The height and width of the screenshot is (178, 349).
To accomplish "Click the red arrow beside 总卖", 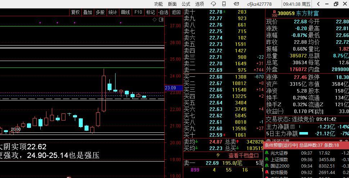I will (x=237, y=141).
